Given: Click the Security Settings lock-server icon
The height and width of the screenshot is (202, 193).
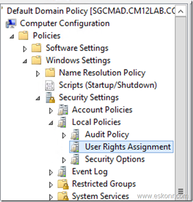Looking at the screenshot, I should click(50, 98).
